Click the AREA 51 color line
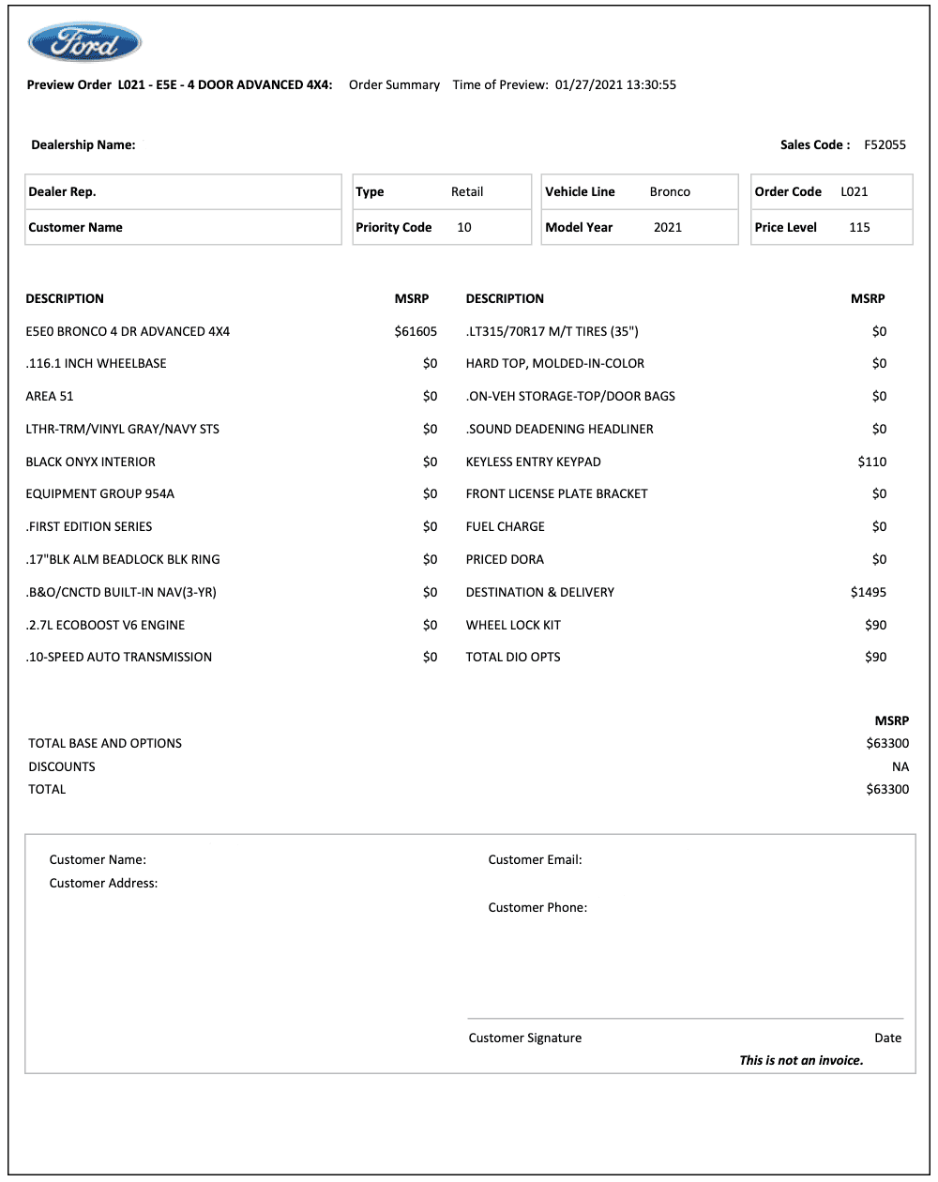Viewport: 938px width, 1182px height. [x=50, y=396]
